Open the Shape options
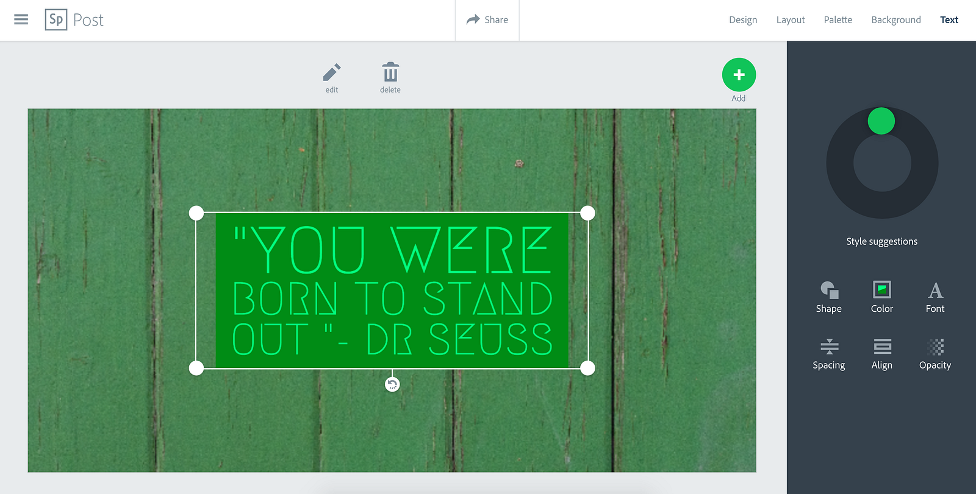The image size is (976, 494). (x=829, y=297)
